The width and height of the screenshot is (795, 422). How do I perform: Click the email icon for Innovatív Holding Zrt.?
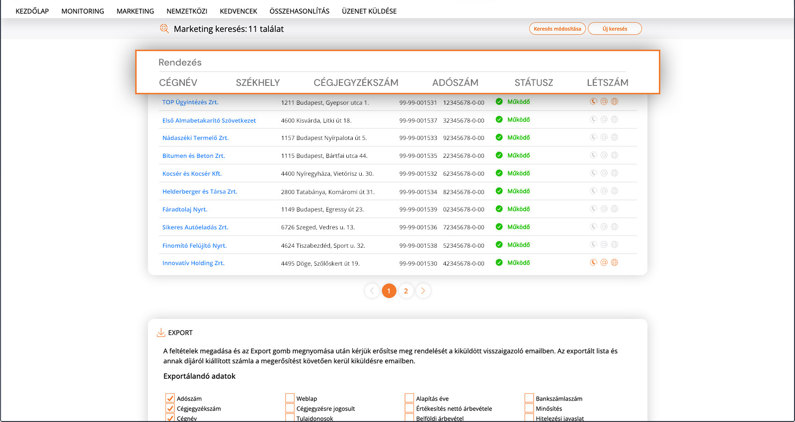[x=604, y=262]
